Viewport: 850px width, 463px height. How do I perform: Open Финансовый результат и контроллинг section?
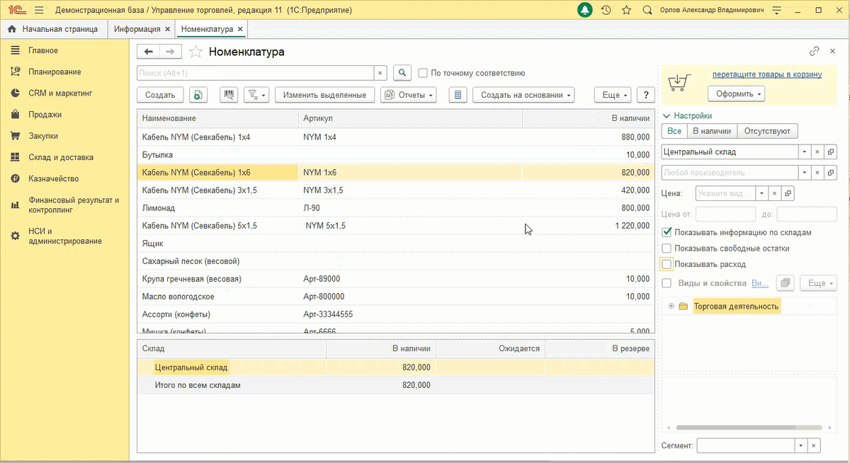(x=74, y=205)
